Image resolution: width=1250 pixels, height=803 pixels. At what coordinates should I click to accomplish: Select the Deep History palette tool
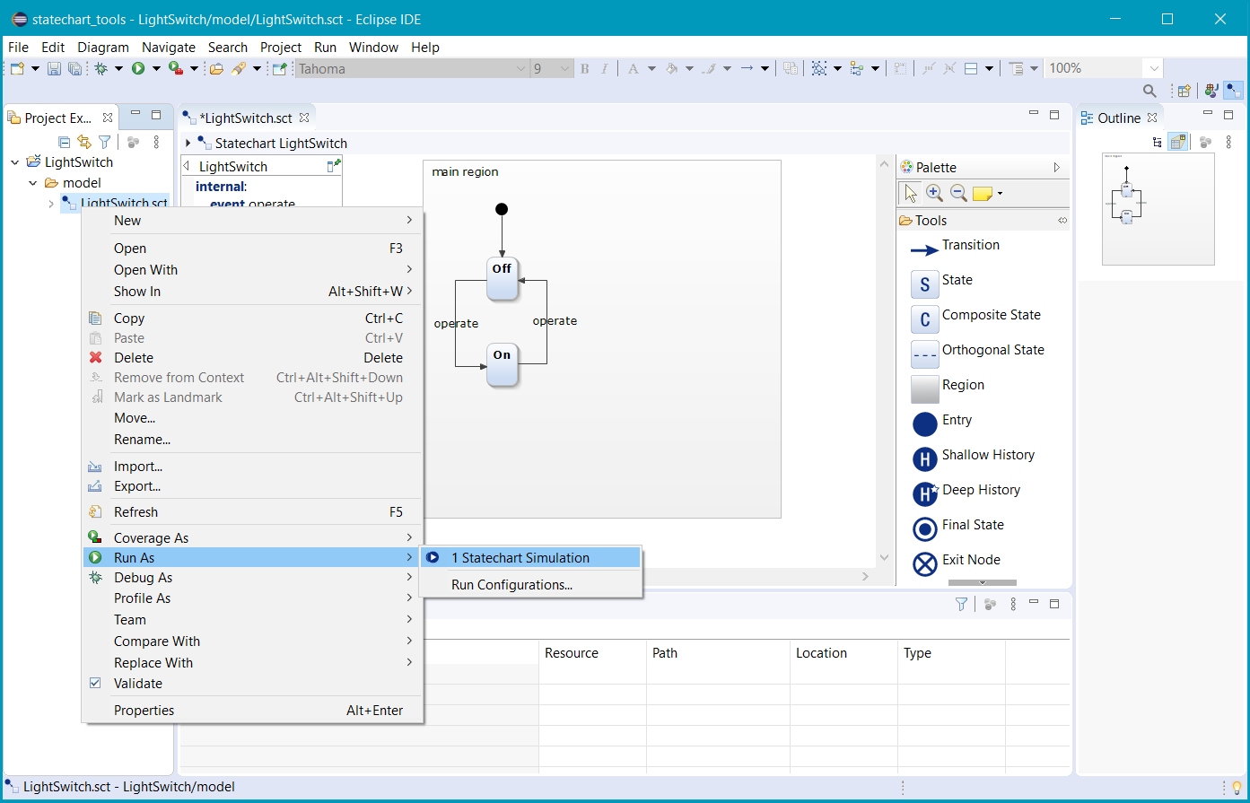coord(966,493)
